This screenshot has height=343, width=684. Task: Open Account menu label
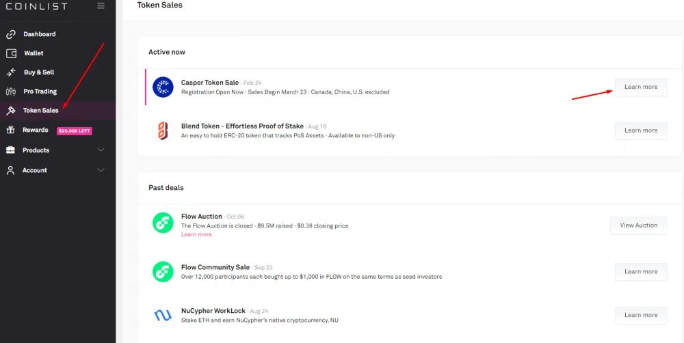(35, 170)
